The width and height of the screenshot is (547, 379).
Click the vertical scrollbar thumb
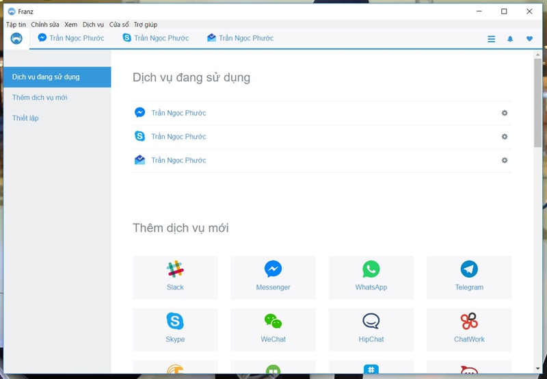pos(537,103)
